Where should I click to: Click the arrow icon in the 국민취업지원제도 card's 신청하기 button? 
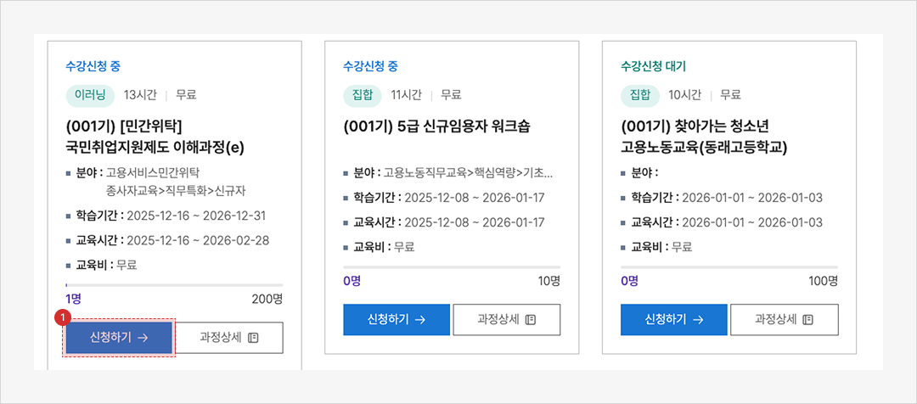pos(143,338)
